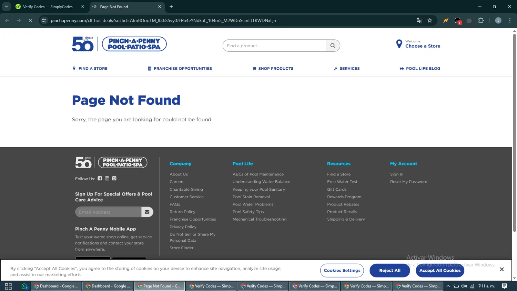Open Franchise Opportunities in the nav bar
This screenshot has height=291, width=517.
tap(180, 69)
